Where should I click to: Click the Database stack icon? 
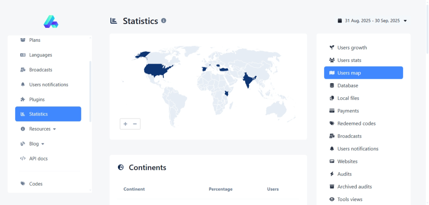332,85
